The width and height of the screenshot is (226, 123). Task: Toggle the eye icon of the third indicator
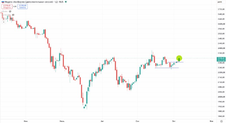tap(11, 18)
